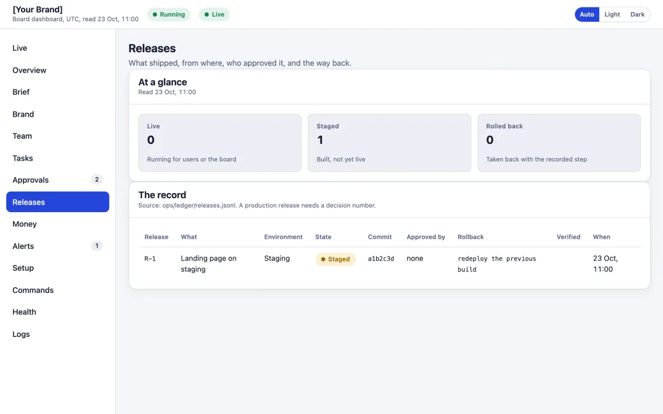Click the 'At a glance' heading

click(163, 82)
